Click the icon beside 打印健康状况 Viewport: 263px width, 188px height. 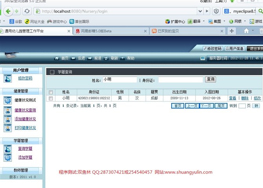[8, 128]
